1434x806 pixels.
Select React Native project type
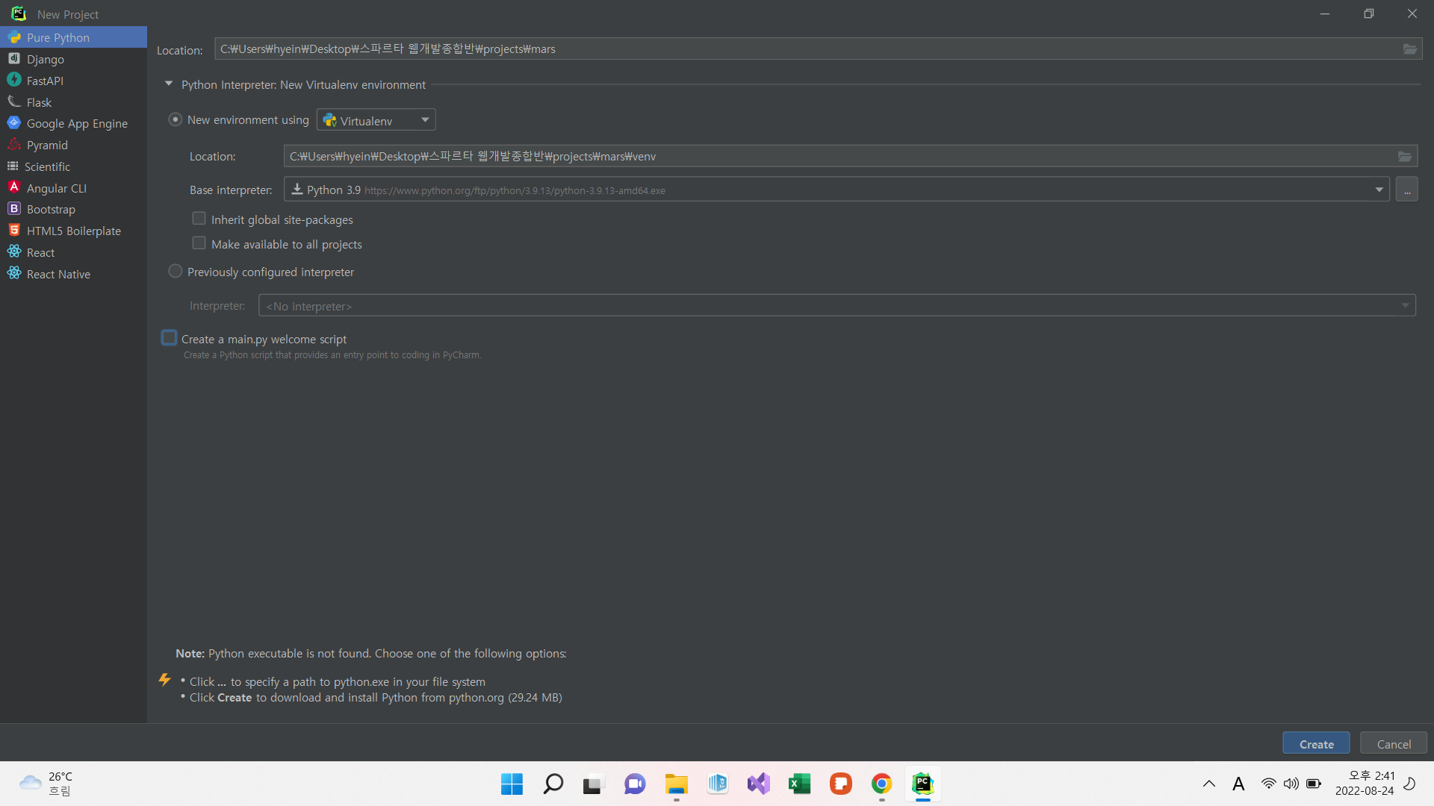point(73,274)
